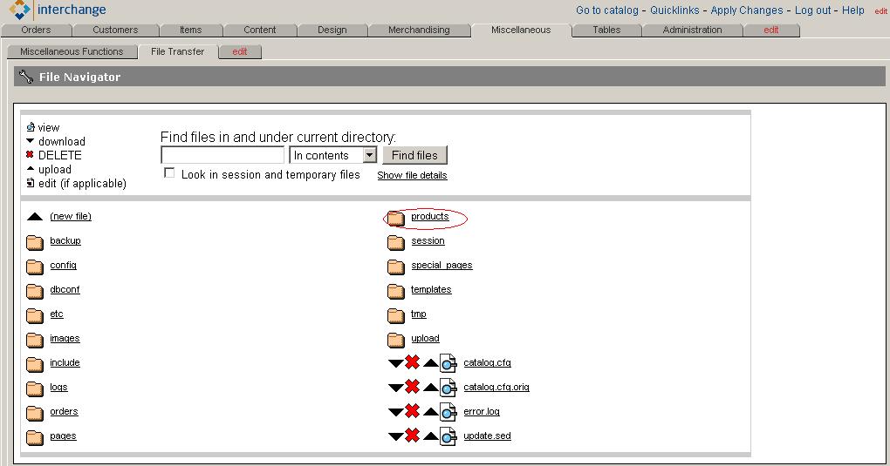View error.log with the page magnifier icon

448,412
